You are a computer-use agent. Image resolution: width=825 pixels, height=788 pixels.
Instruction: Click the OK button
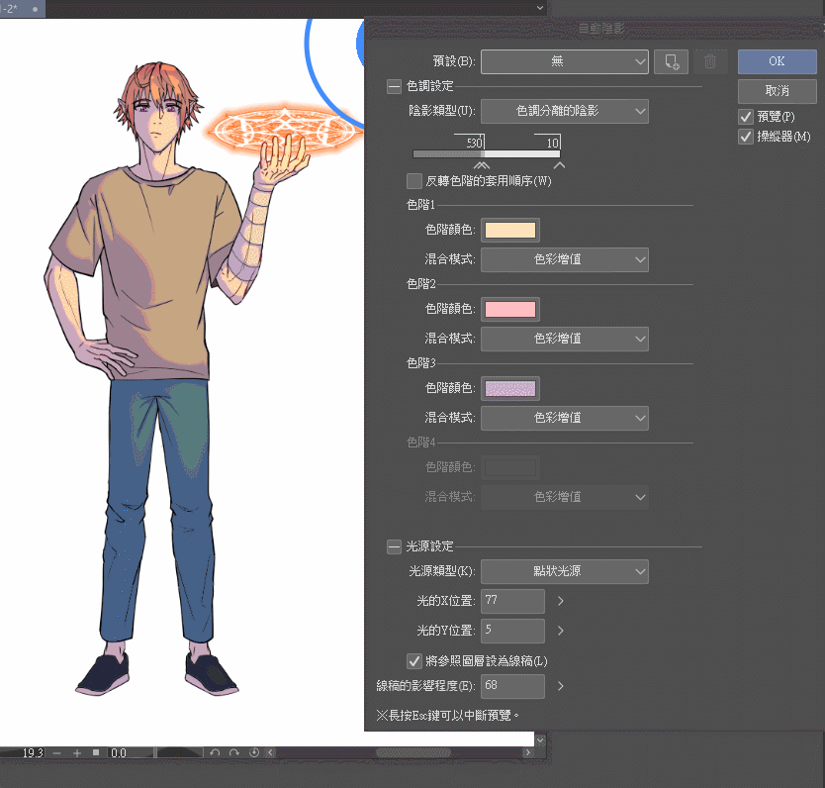click(x=778, y=61)
